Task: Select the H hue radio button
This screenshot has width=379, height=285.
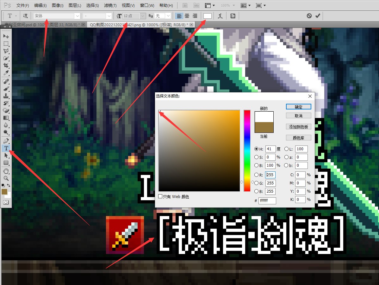Action: [257, 149]
